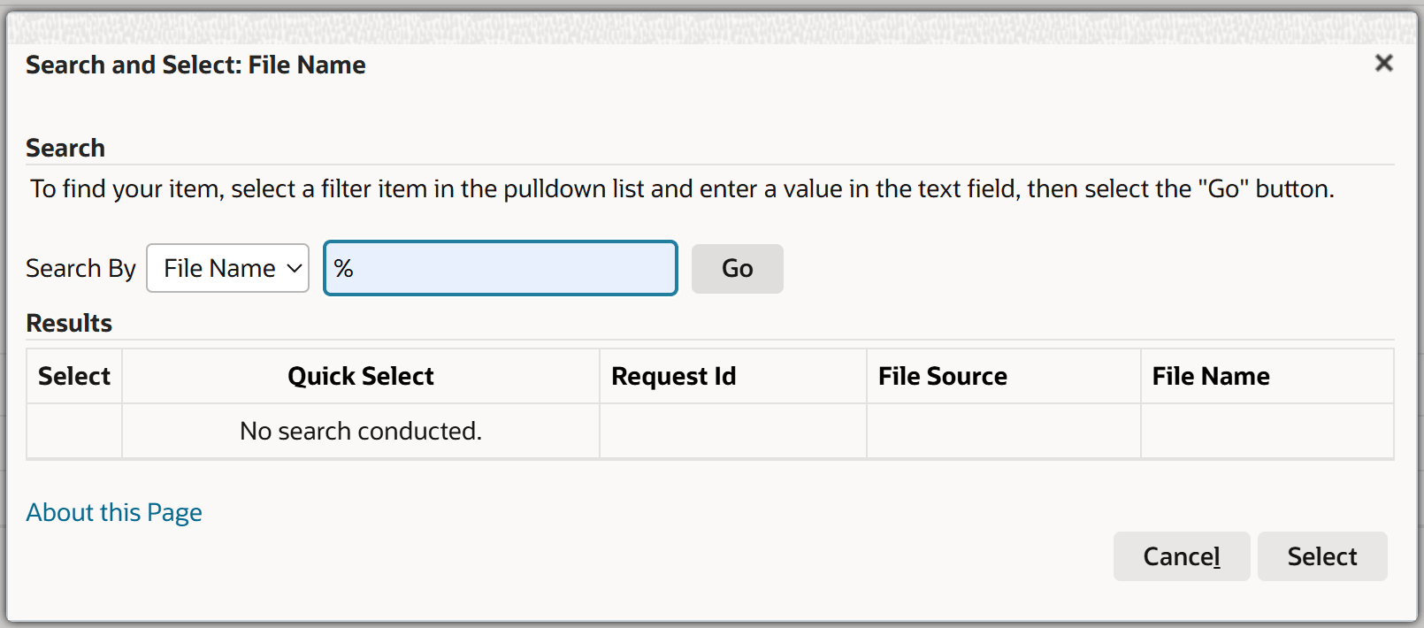Open the About this Page link

pos(114,513)
